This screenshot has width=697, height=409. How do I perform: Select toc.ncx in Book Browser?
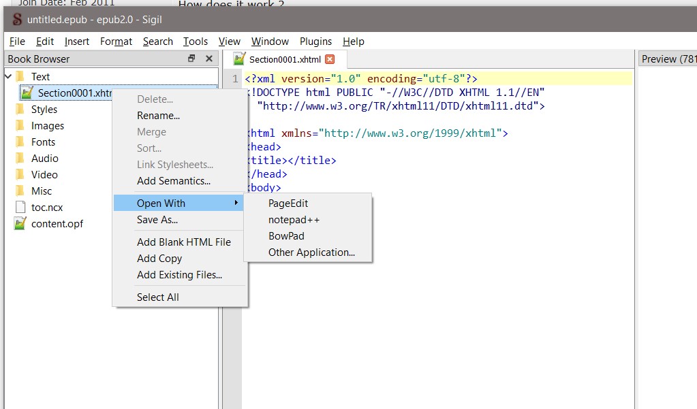47,208
